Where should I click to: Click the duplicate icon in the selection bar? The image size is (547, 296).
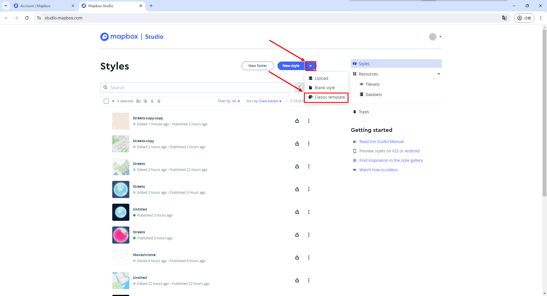pos(145,101)
